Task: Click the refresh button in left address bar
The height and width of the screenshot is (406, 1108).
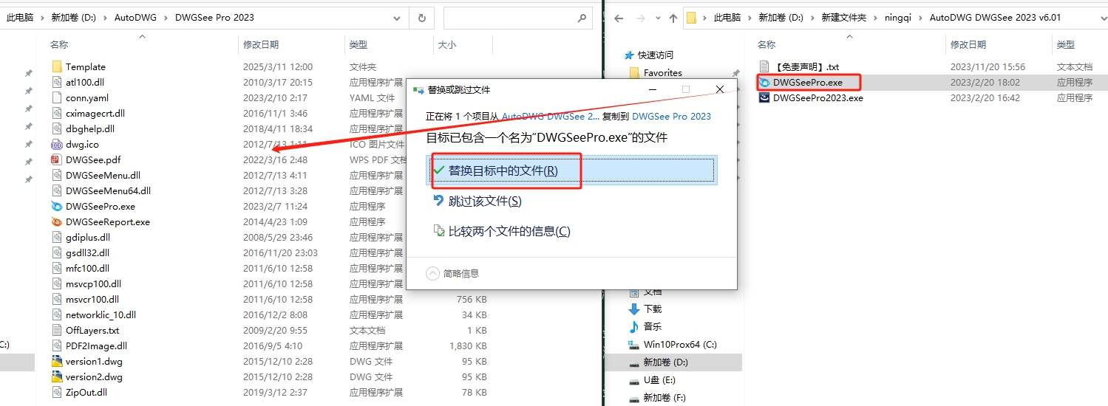Action: (421, 18)
